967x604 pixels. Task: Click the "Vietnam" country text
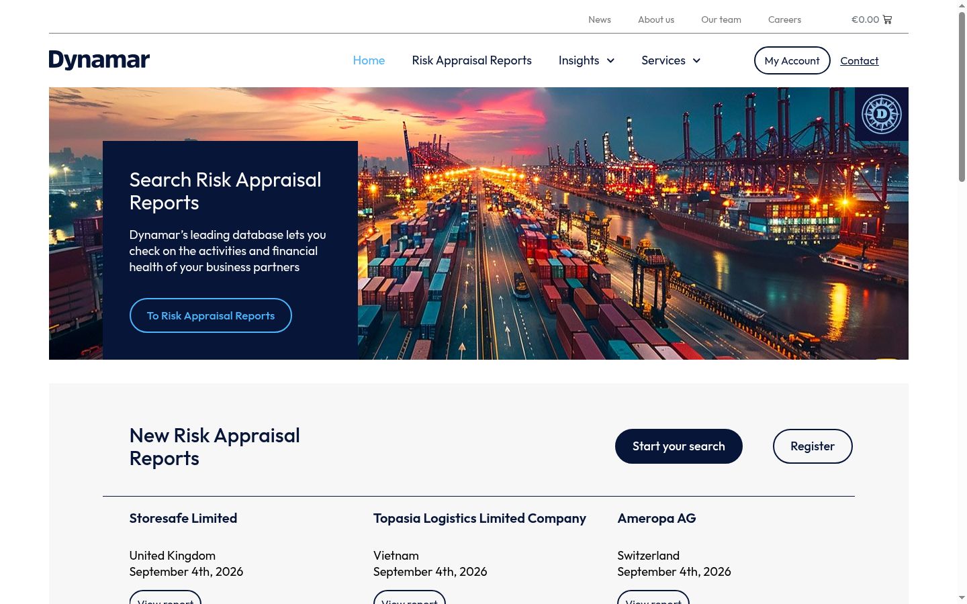tap(396, 556)
